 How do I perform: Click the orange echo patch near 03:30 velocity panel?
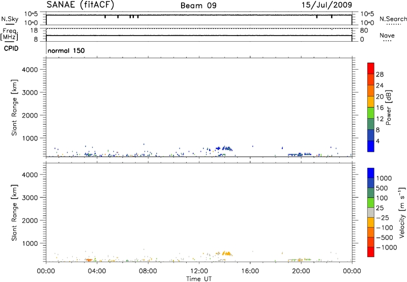[89, 260]
